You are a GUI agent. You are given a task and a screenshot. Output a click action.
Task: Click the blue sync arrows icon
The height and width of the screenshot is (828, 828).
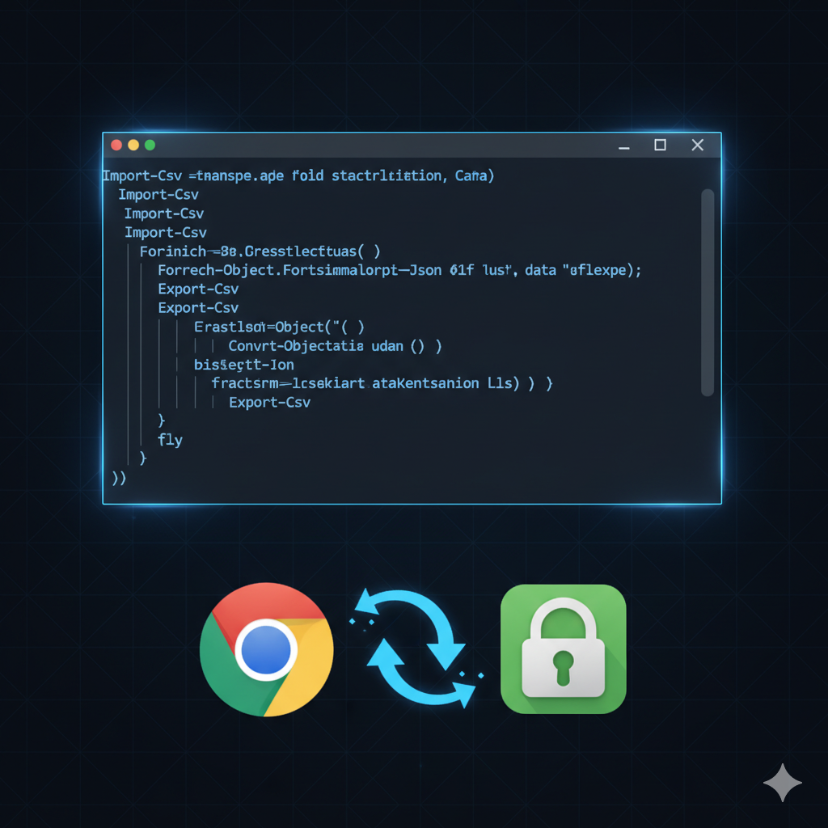[x=416, y=649]
